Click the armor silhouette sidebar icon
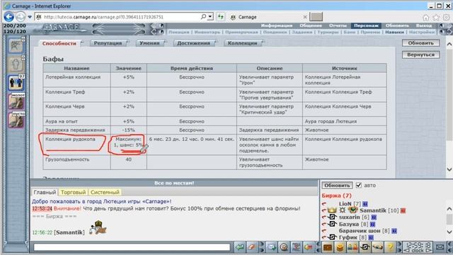The width and height of the screenshot is (453, 255). click(x=16, y=64)
